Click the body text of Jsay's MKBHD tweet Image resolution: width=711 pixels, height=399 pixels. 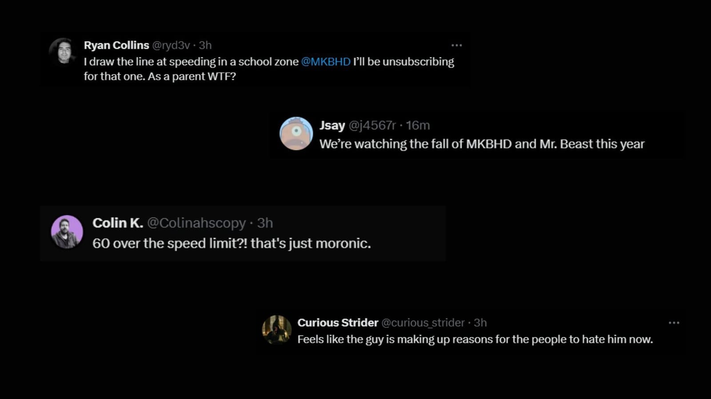pos(482,144)
